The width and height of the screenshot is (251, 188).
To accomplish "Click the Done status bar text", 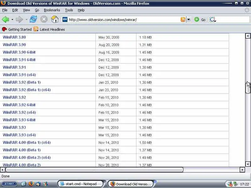I will click(x=6, y=176).
